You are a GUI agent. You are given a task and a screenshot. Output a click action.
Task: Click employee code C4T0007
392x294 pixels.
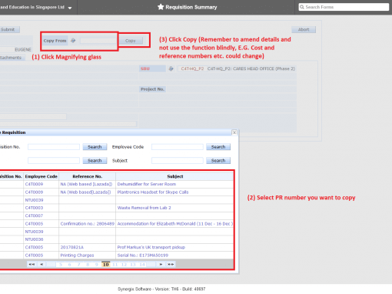point(34,215)
